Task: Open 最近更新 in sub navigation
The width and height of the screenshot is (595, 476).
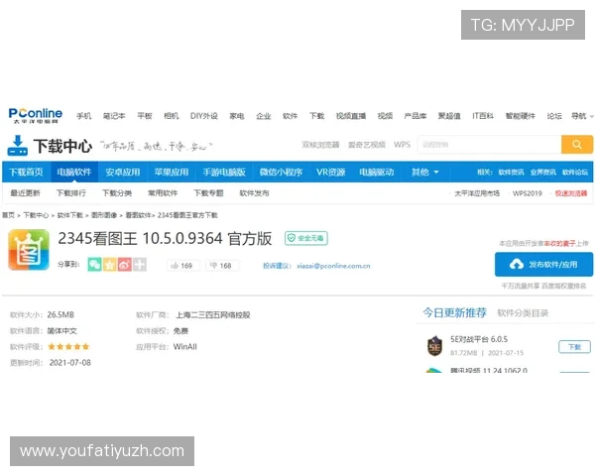Action: tap(25, 193)
